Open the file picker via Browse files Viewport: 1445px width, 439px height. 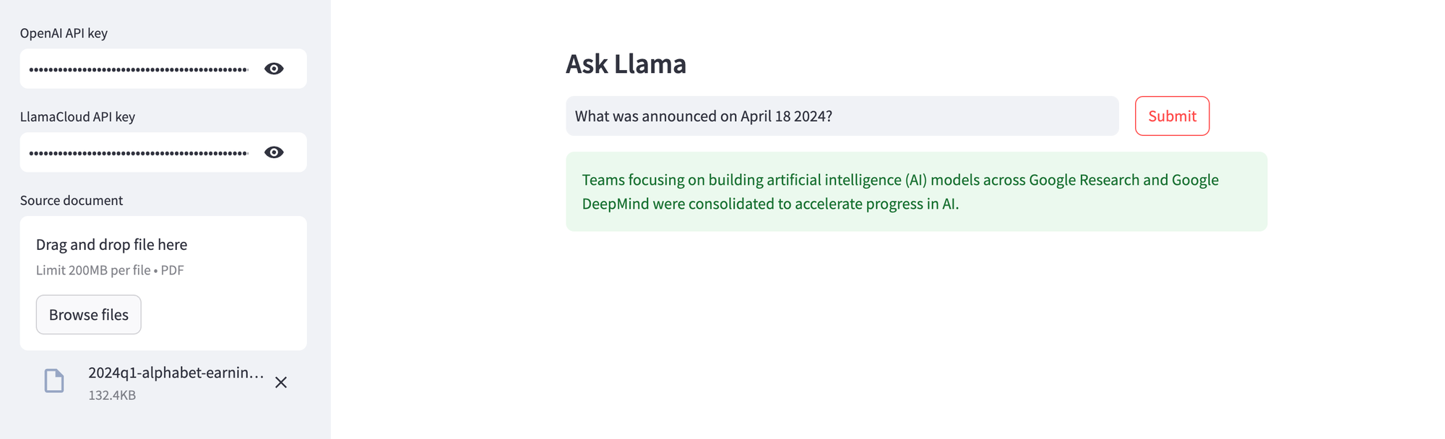(x=88, y=314)
